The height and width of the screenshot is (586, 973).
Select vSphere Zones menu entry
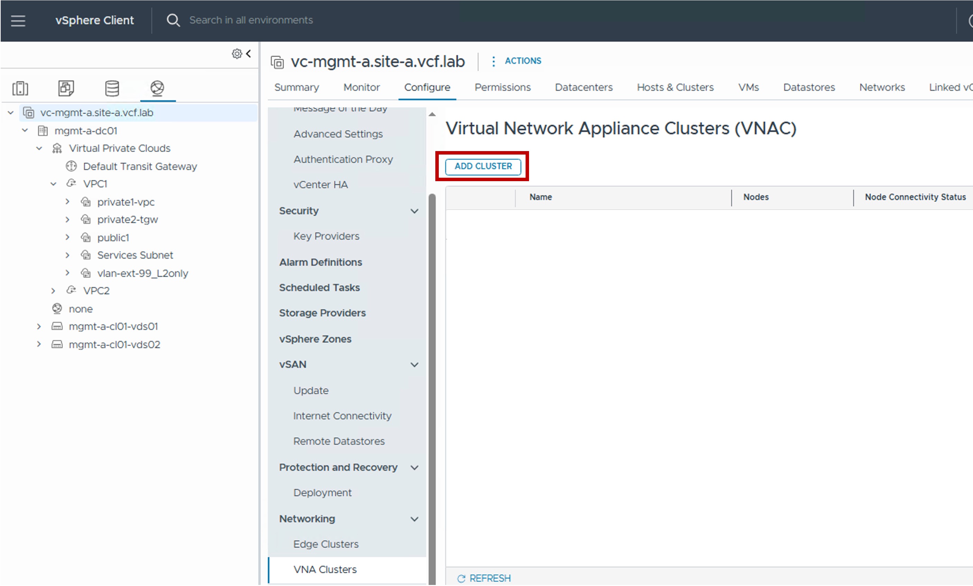click(315, 339)
